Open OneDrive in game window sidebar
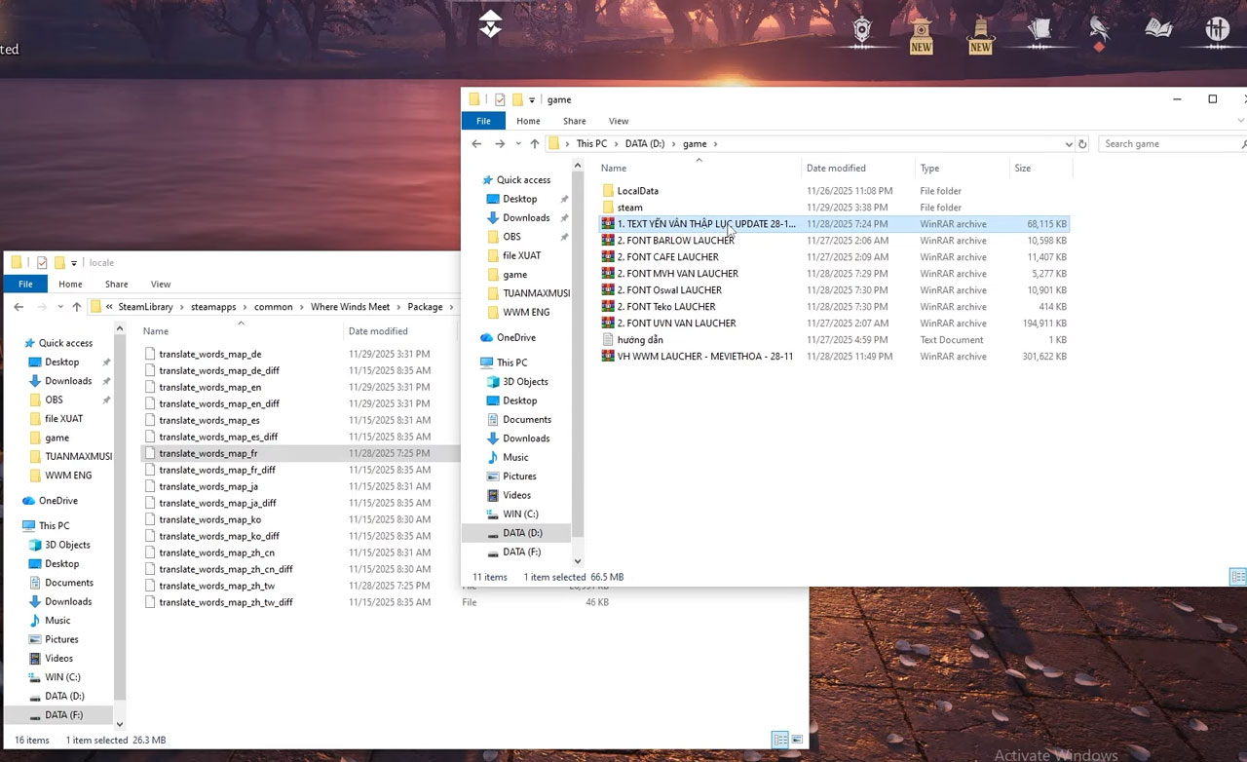 (x=515, y=337)
